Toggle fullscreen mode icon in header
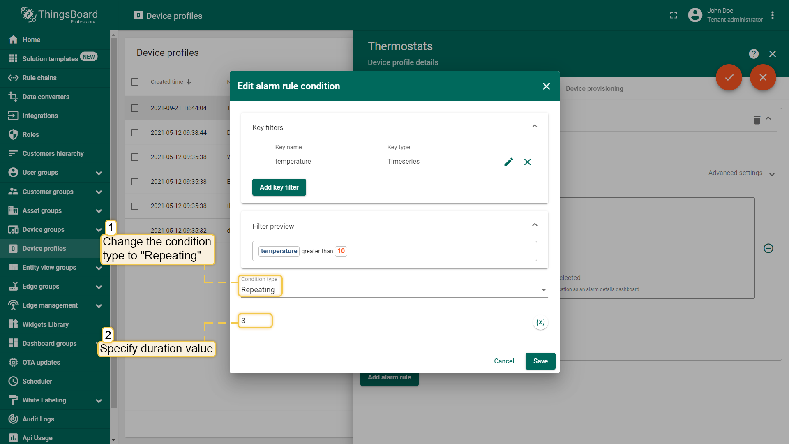The image size is (789, 444). click(x=674, y=16)
